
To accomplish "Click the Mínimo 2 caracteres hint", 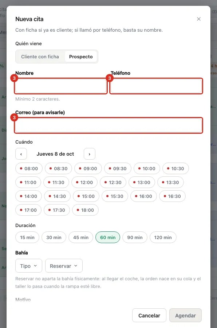I will 38,99.
